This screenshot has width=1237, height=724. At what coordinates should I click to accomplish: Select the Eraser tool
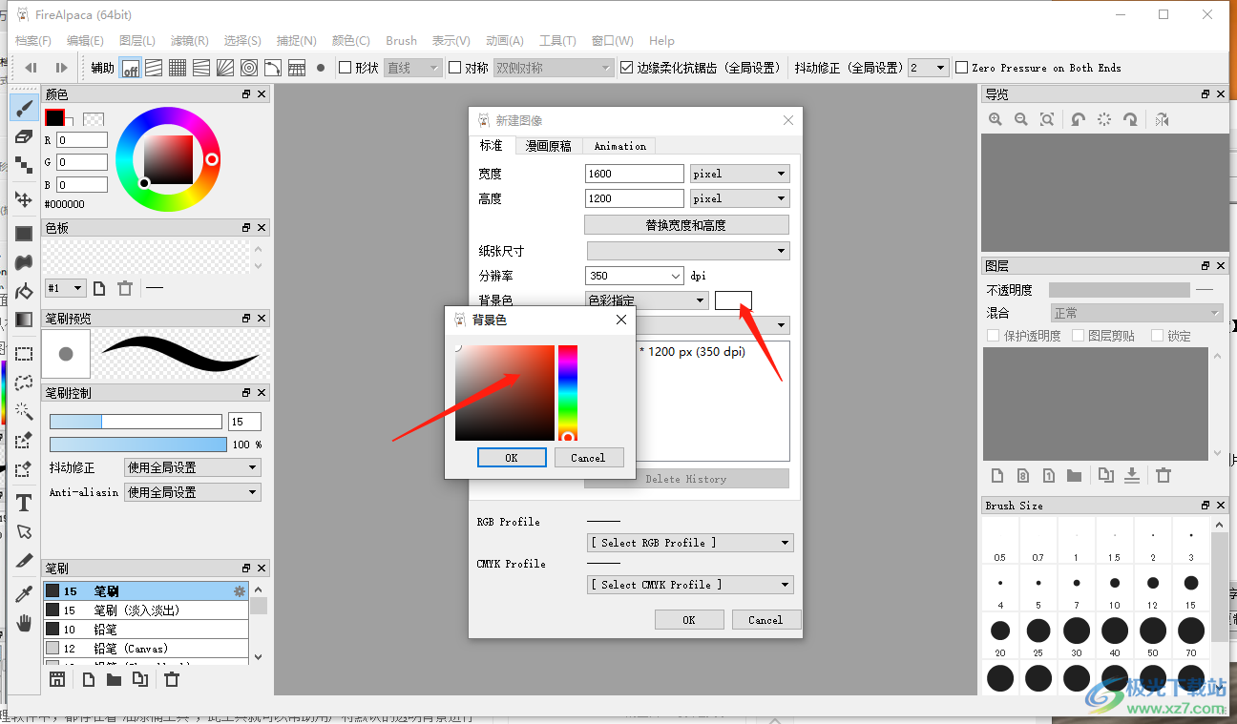tap(24, 136)
